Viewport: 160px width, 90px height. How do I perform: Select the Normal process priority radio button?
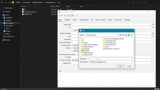coord(72,45)
